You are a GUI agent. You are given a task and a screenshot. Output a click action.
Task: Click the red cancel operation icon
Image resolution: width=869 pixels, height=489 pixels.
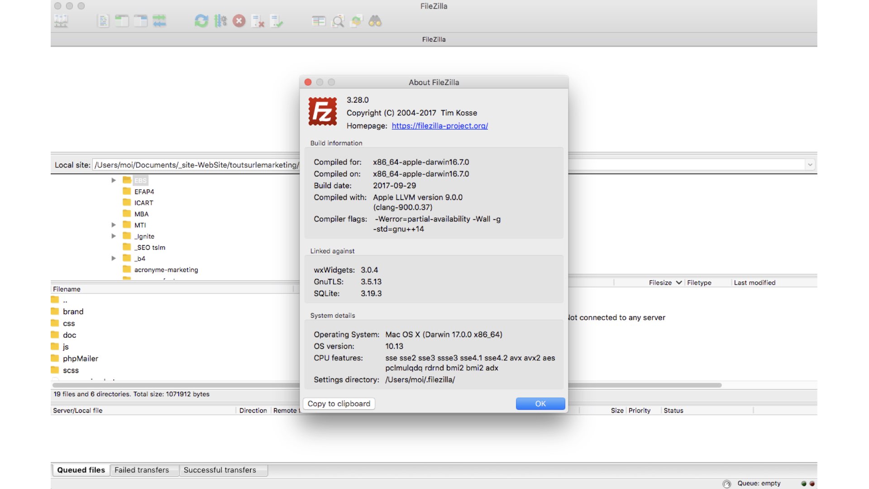239,21
